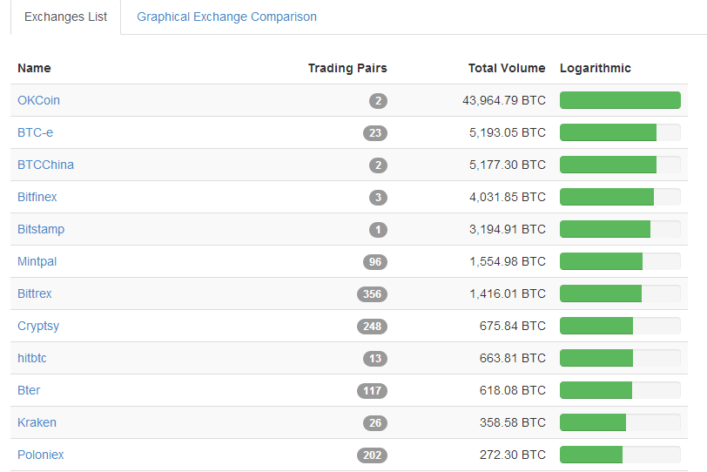Viewport: 707px width, 472px height.
Task: Click Mintpal's trading pairs badge showing 96
Action: click(x=375, y=262)
